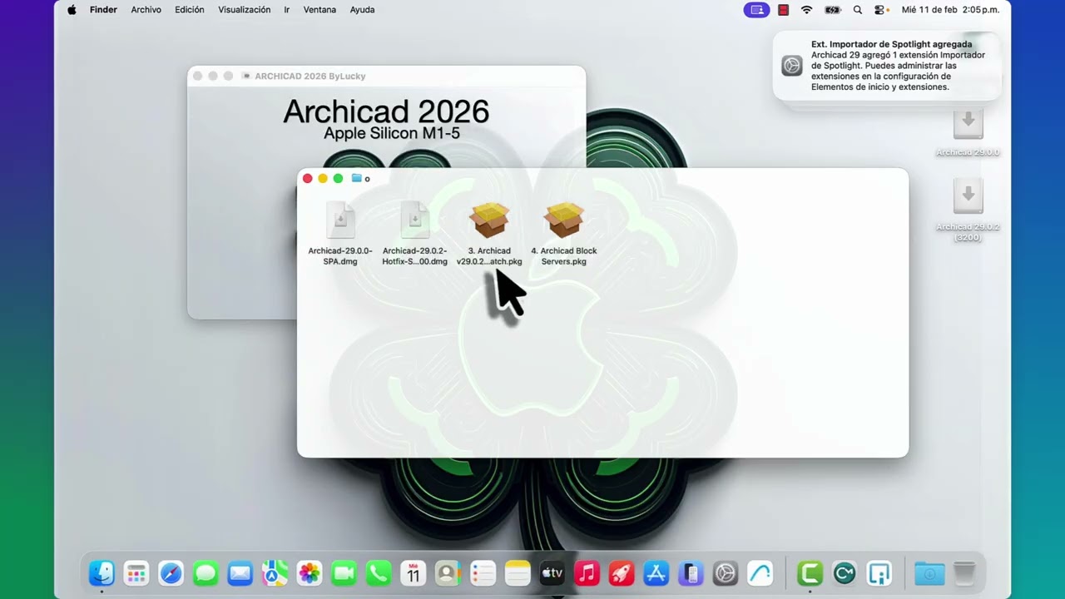This screenshot has height=599, width=1065.
Task: Select the 3. Archicad v29.0.2 patch pkg
Action: tap(489, 235)
